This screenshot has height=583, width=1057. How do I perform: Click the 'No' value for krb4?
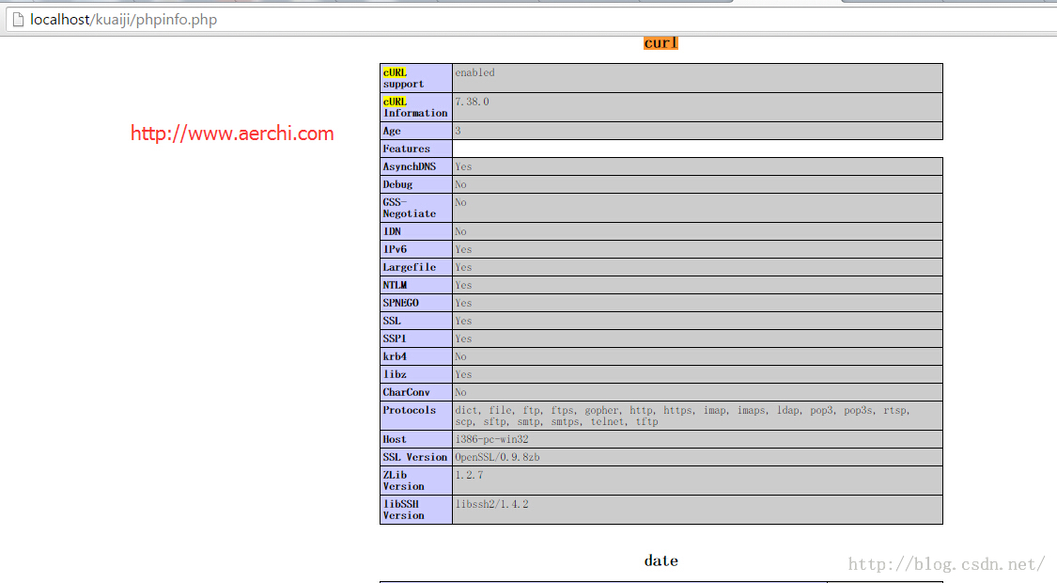coord(460,356)
